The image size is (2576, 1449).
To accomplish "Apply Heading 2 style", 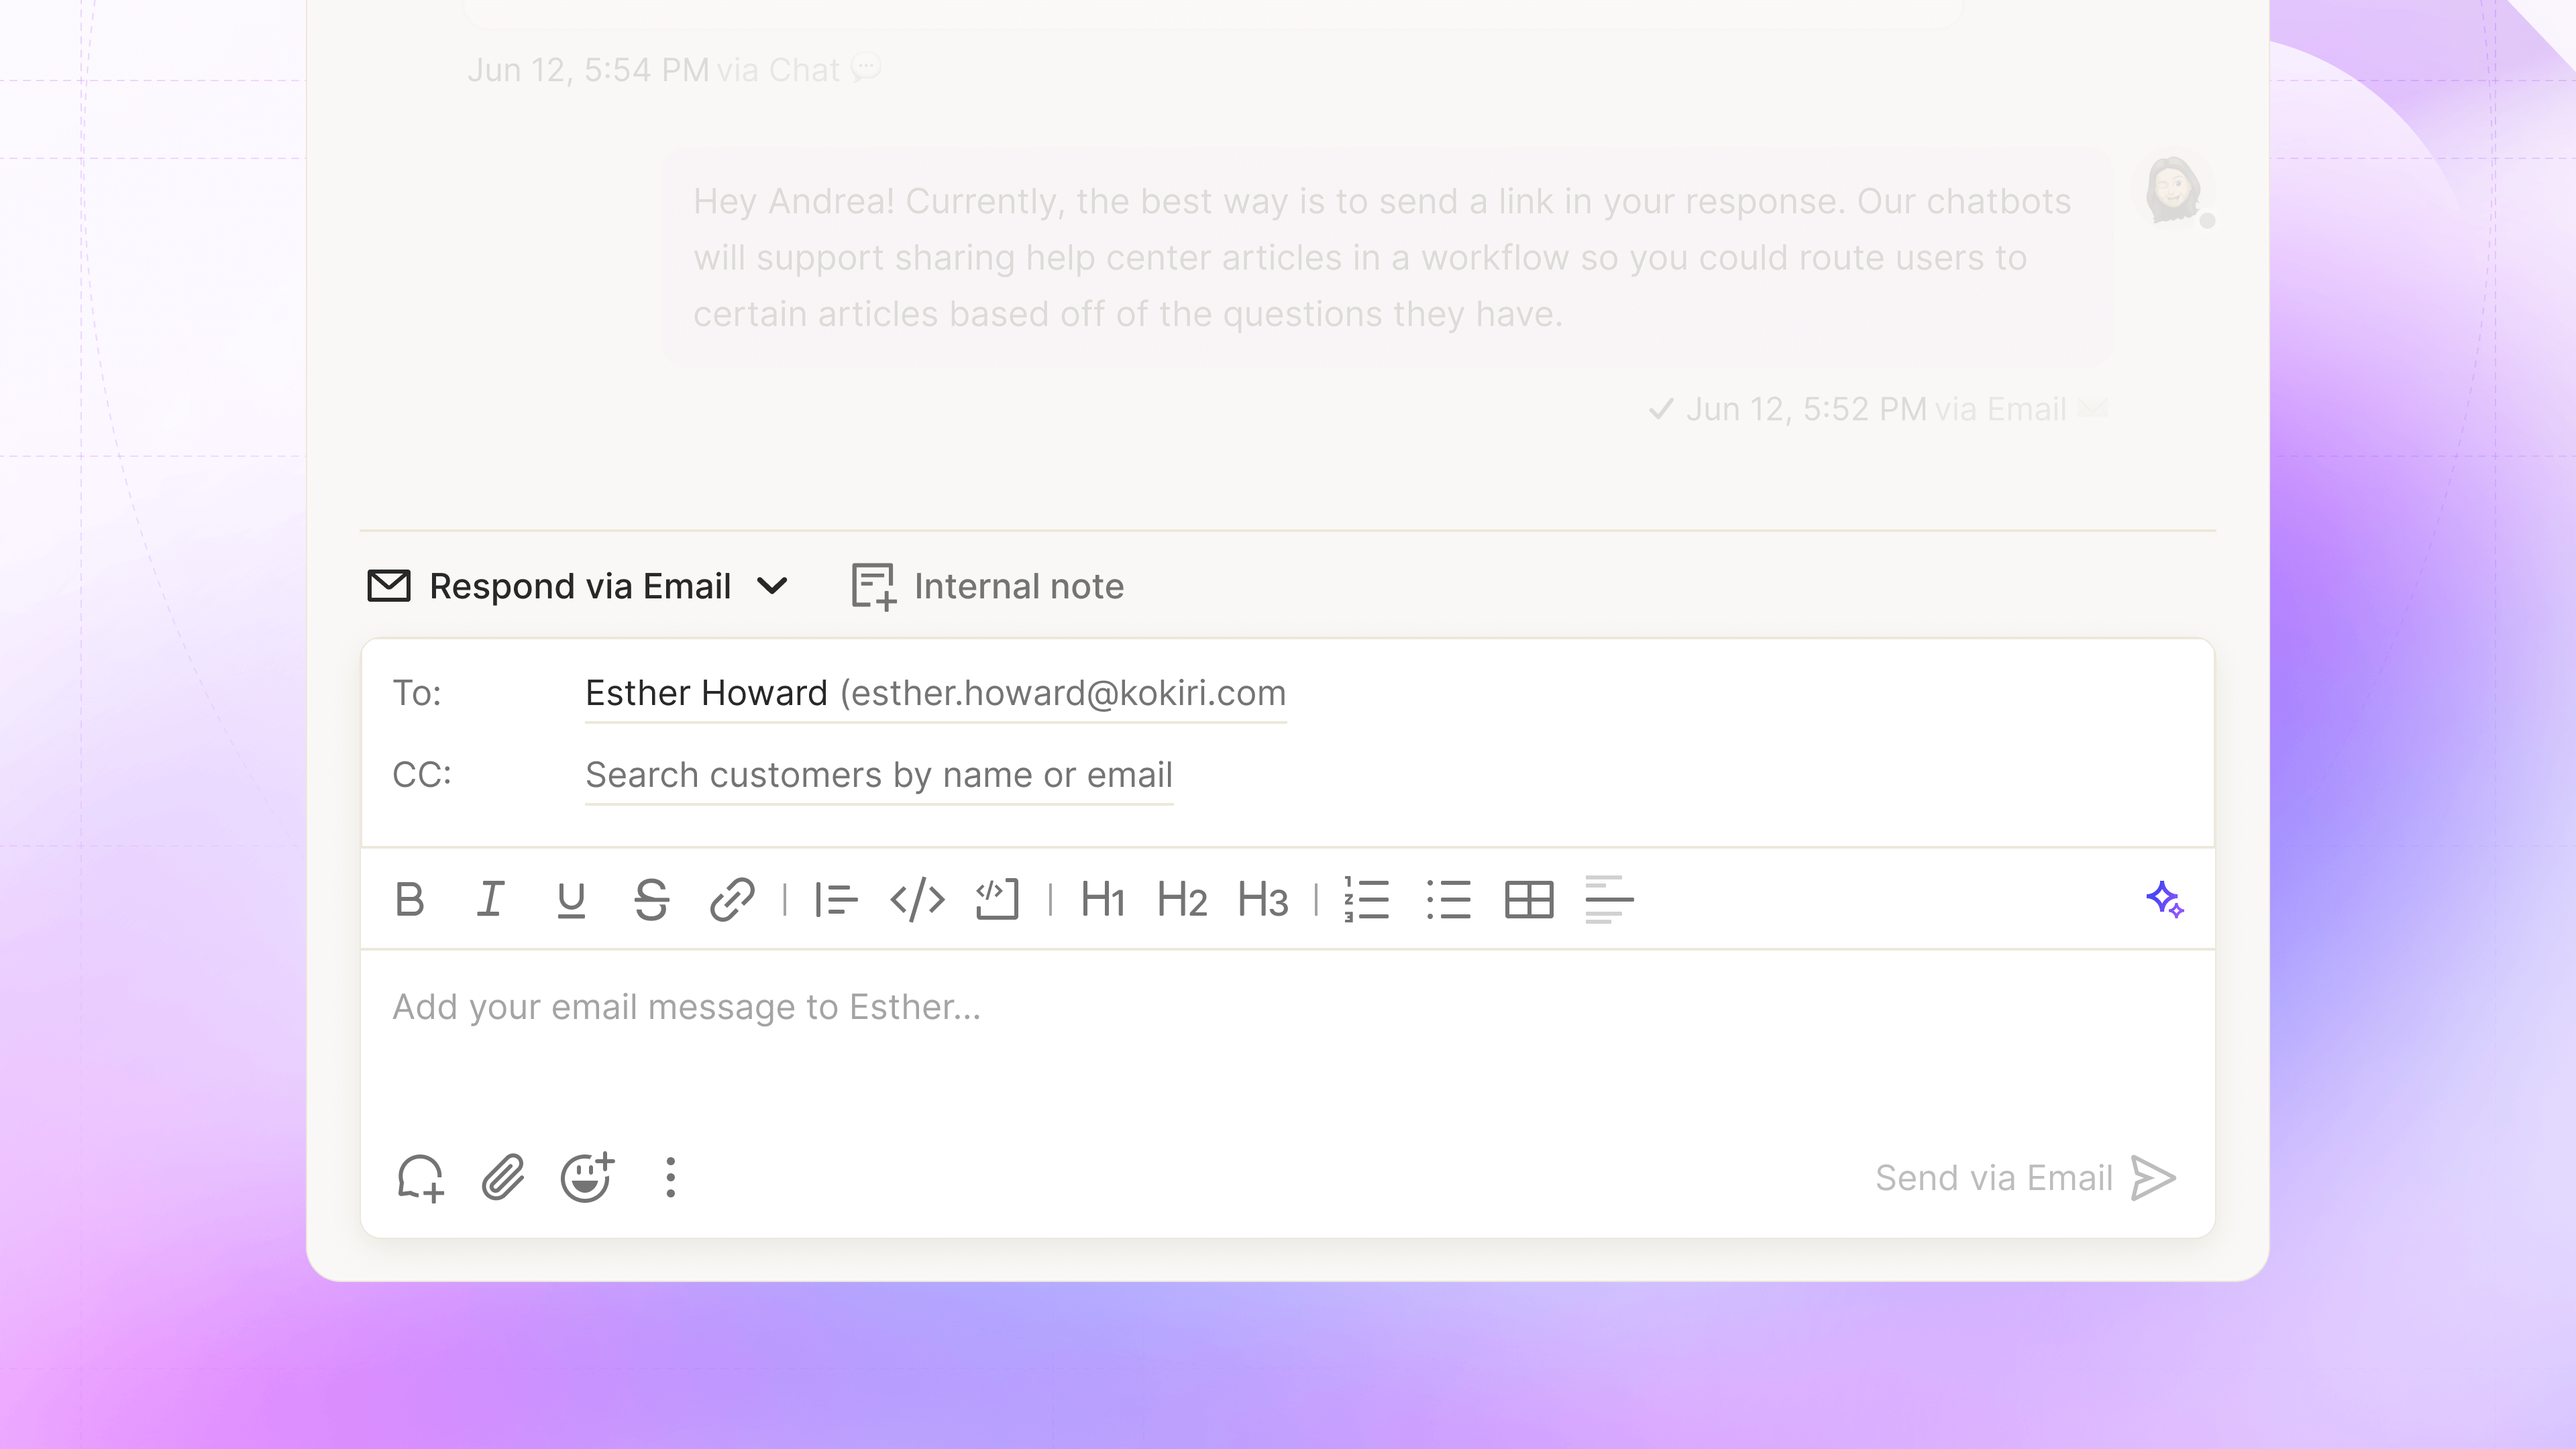I will click(1182, 899).
